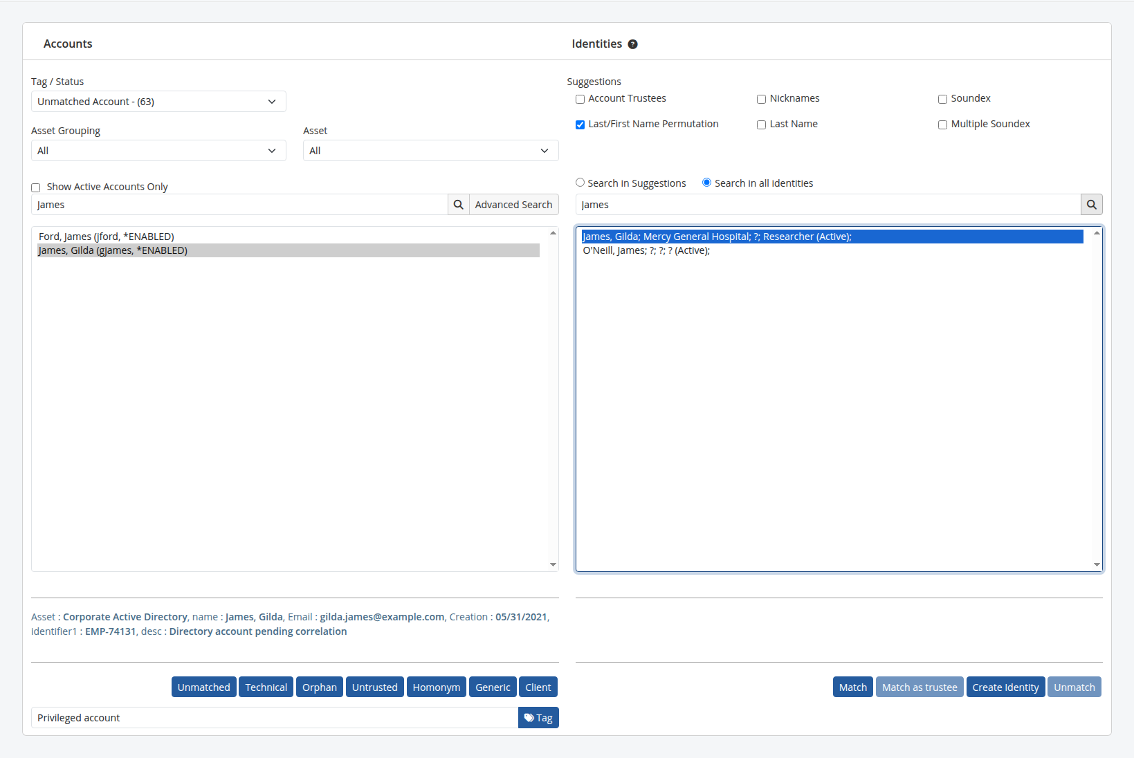Viewport: 1134px width, 758px height.
Task: Select Search in all identities radio
Action: [706, 183]
